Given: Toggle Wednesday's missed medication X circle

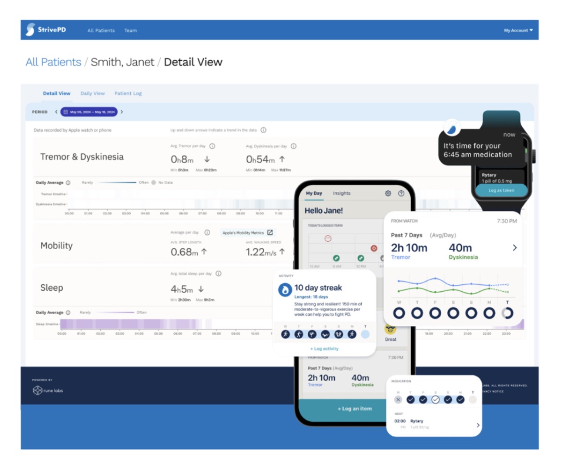Looking at the screenshot, I should click(x=398, y=399).
